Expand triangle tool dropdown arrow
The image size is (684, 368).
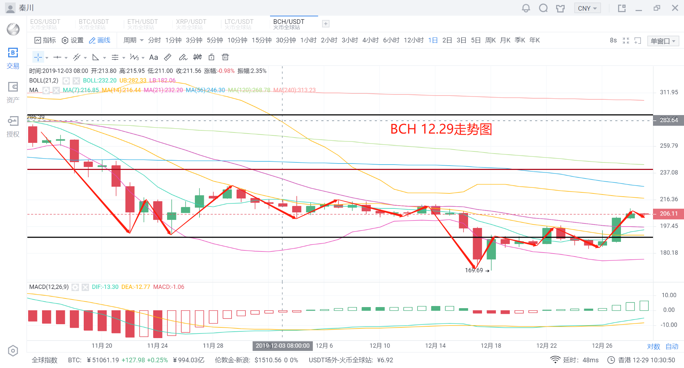coord(104,58)
